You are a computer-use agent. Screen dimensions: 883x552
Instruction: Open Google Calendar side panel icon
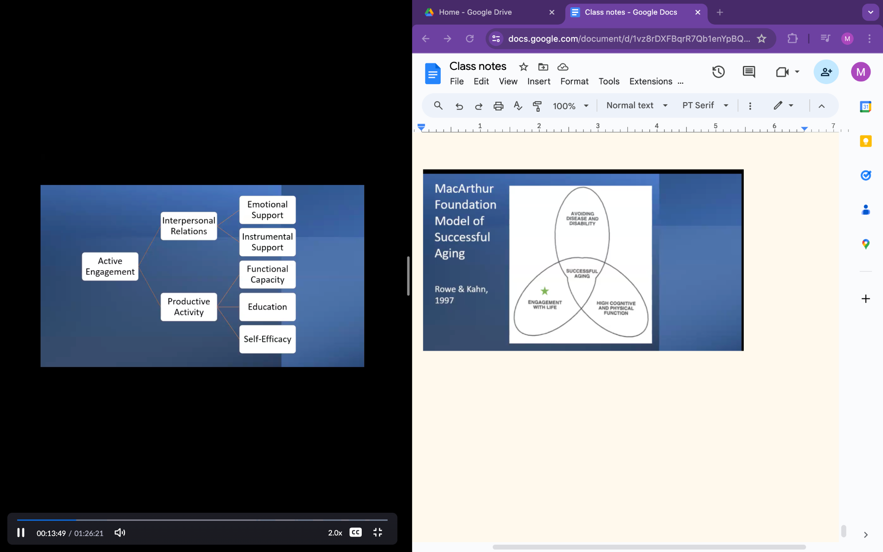(x=865, y=107)
